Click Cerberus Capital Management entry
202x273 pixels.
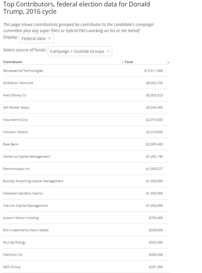pyautogui.click(x=27, y=157)
